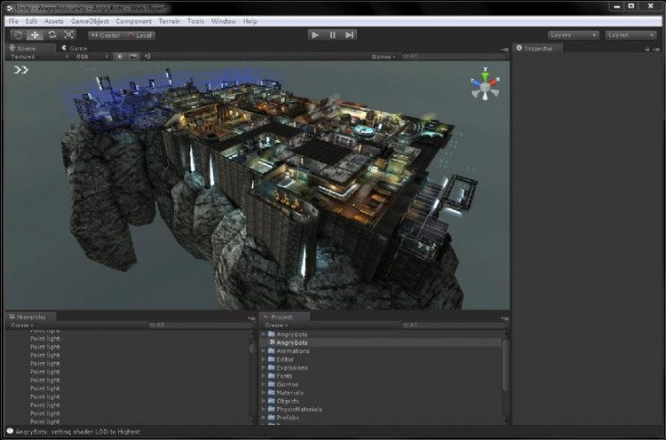Toggle the game overlay picture icon
Image resolution: width=666 pixels, height=440 pixels.
(x=133, y=56)
